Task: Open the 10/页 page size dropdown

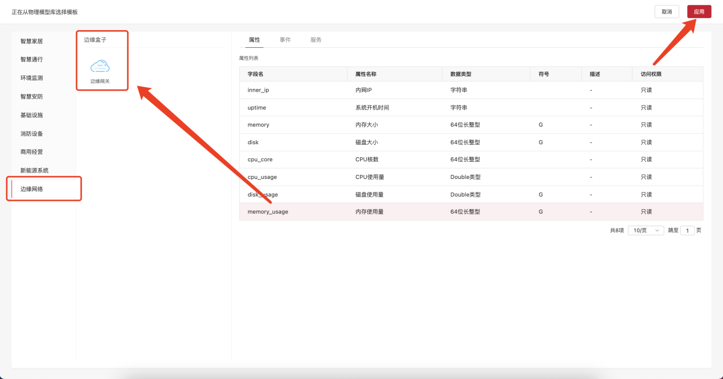Action: (646, 230)
